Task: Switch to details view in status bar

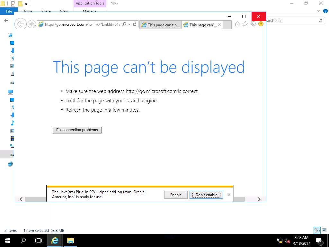Action: (x=317, y=230)
